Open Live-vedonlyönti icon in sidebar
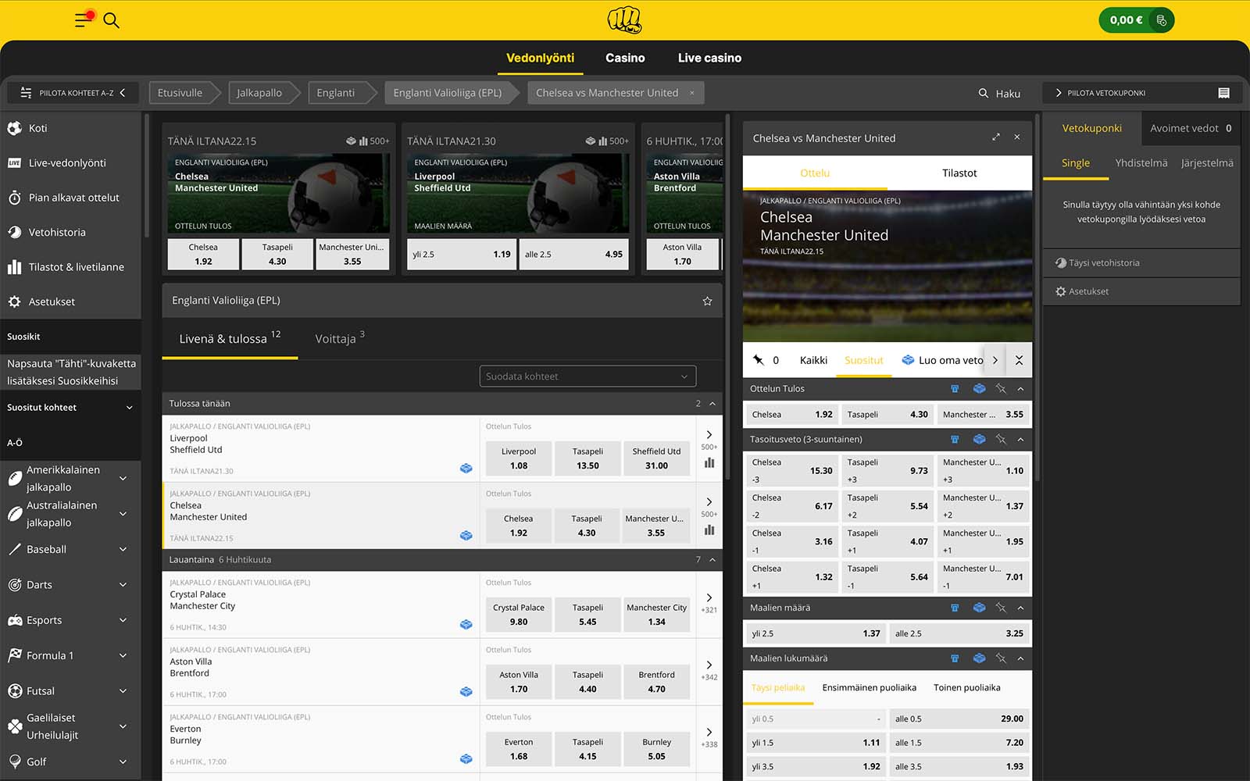The height and width of the screenshot is (781, 1250). pyautogui.click(x=14, y=163)
